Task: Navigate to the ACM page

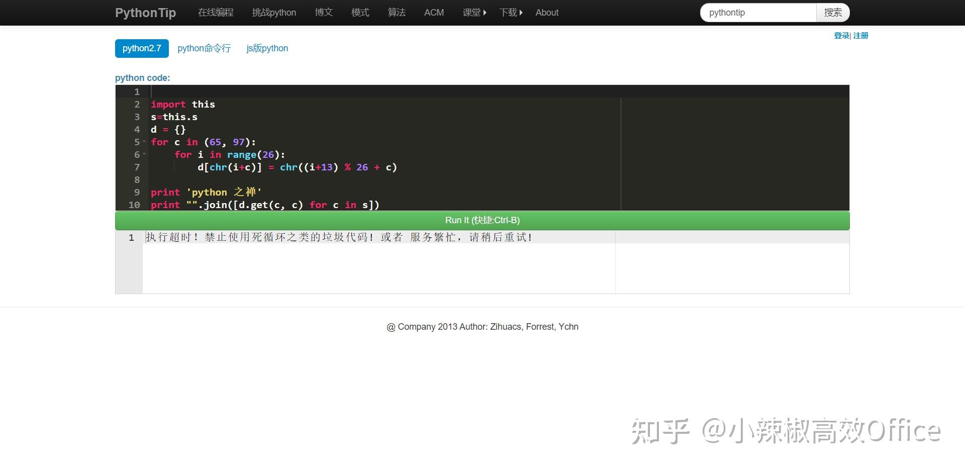Action: (x=433, y=13)
